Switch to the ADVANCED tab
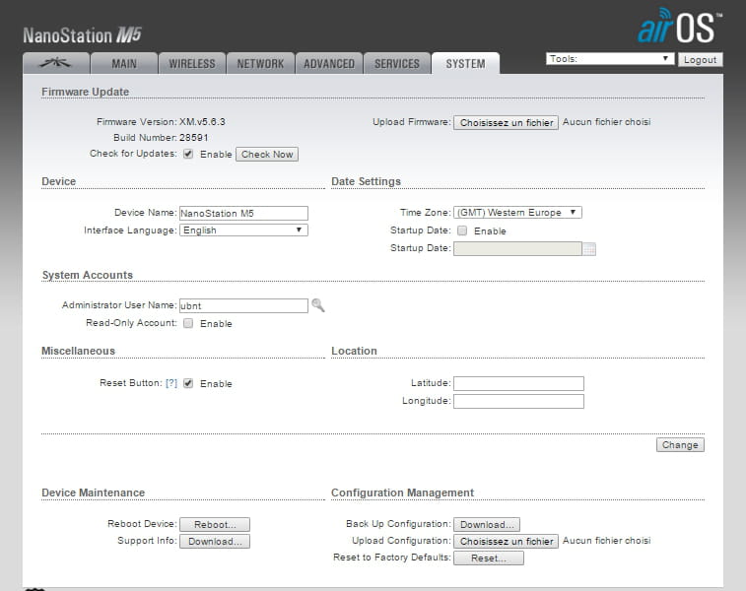Image resolution: width=746 pixels, height=591 pixels. pyautogui.click(x=329, y=63)
